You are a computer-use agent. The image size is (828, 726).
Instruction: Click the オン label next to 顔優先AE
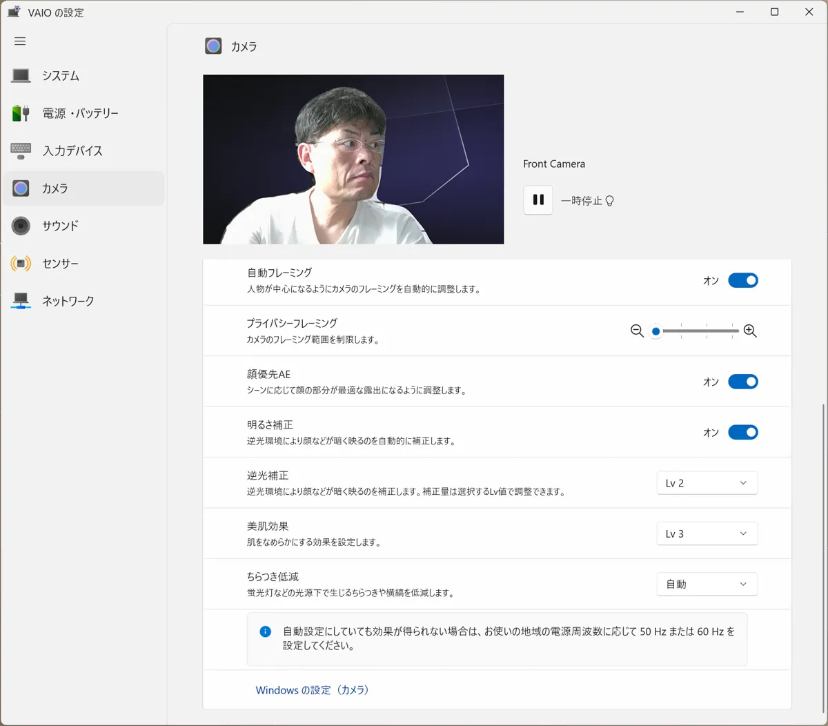tap(711, 382)
